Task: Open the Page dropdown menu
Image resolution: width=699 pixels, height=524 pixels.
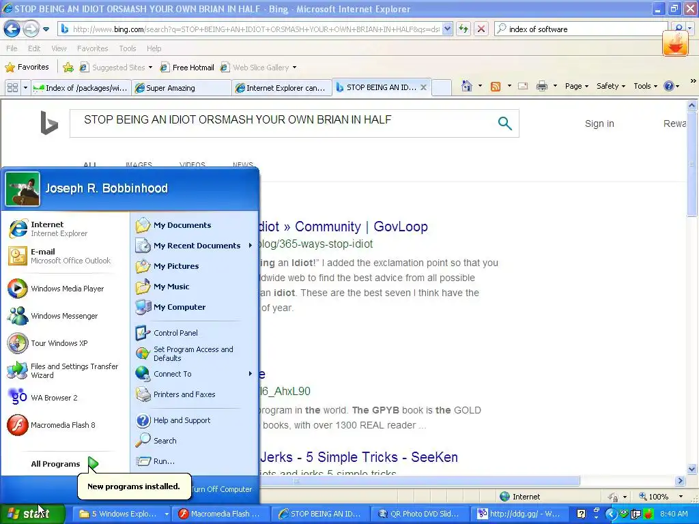Action: (576, 86)
